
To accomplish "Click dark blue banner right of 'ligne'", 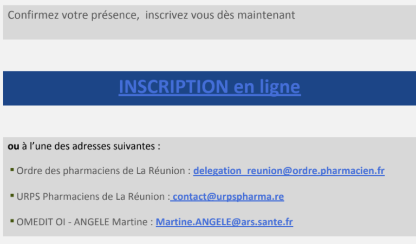I will point(359,88).
